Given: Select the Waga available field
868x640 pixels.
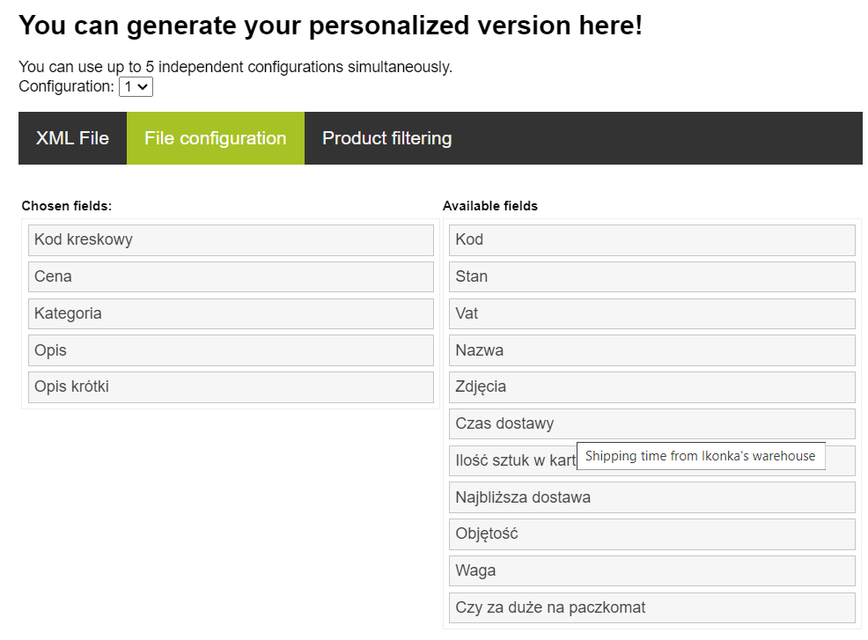Looking at the screenshot, I should (x=652, y=570).
